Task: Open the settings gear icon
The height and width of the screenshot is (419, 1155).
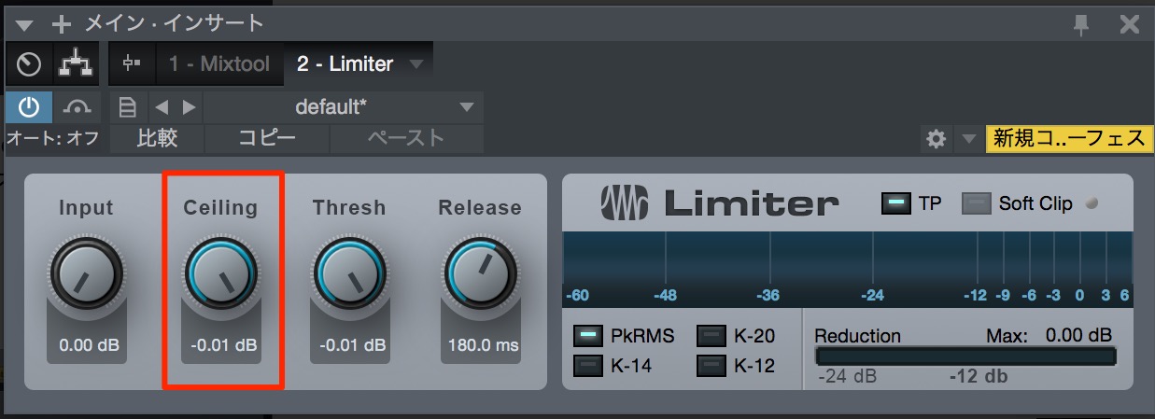Action: pos(936,139)
